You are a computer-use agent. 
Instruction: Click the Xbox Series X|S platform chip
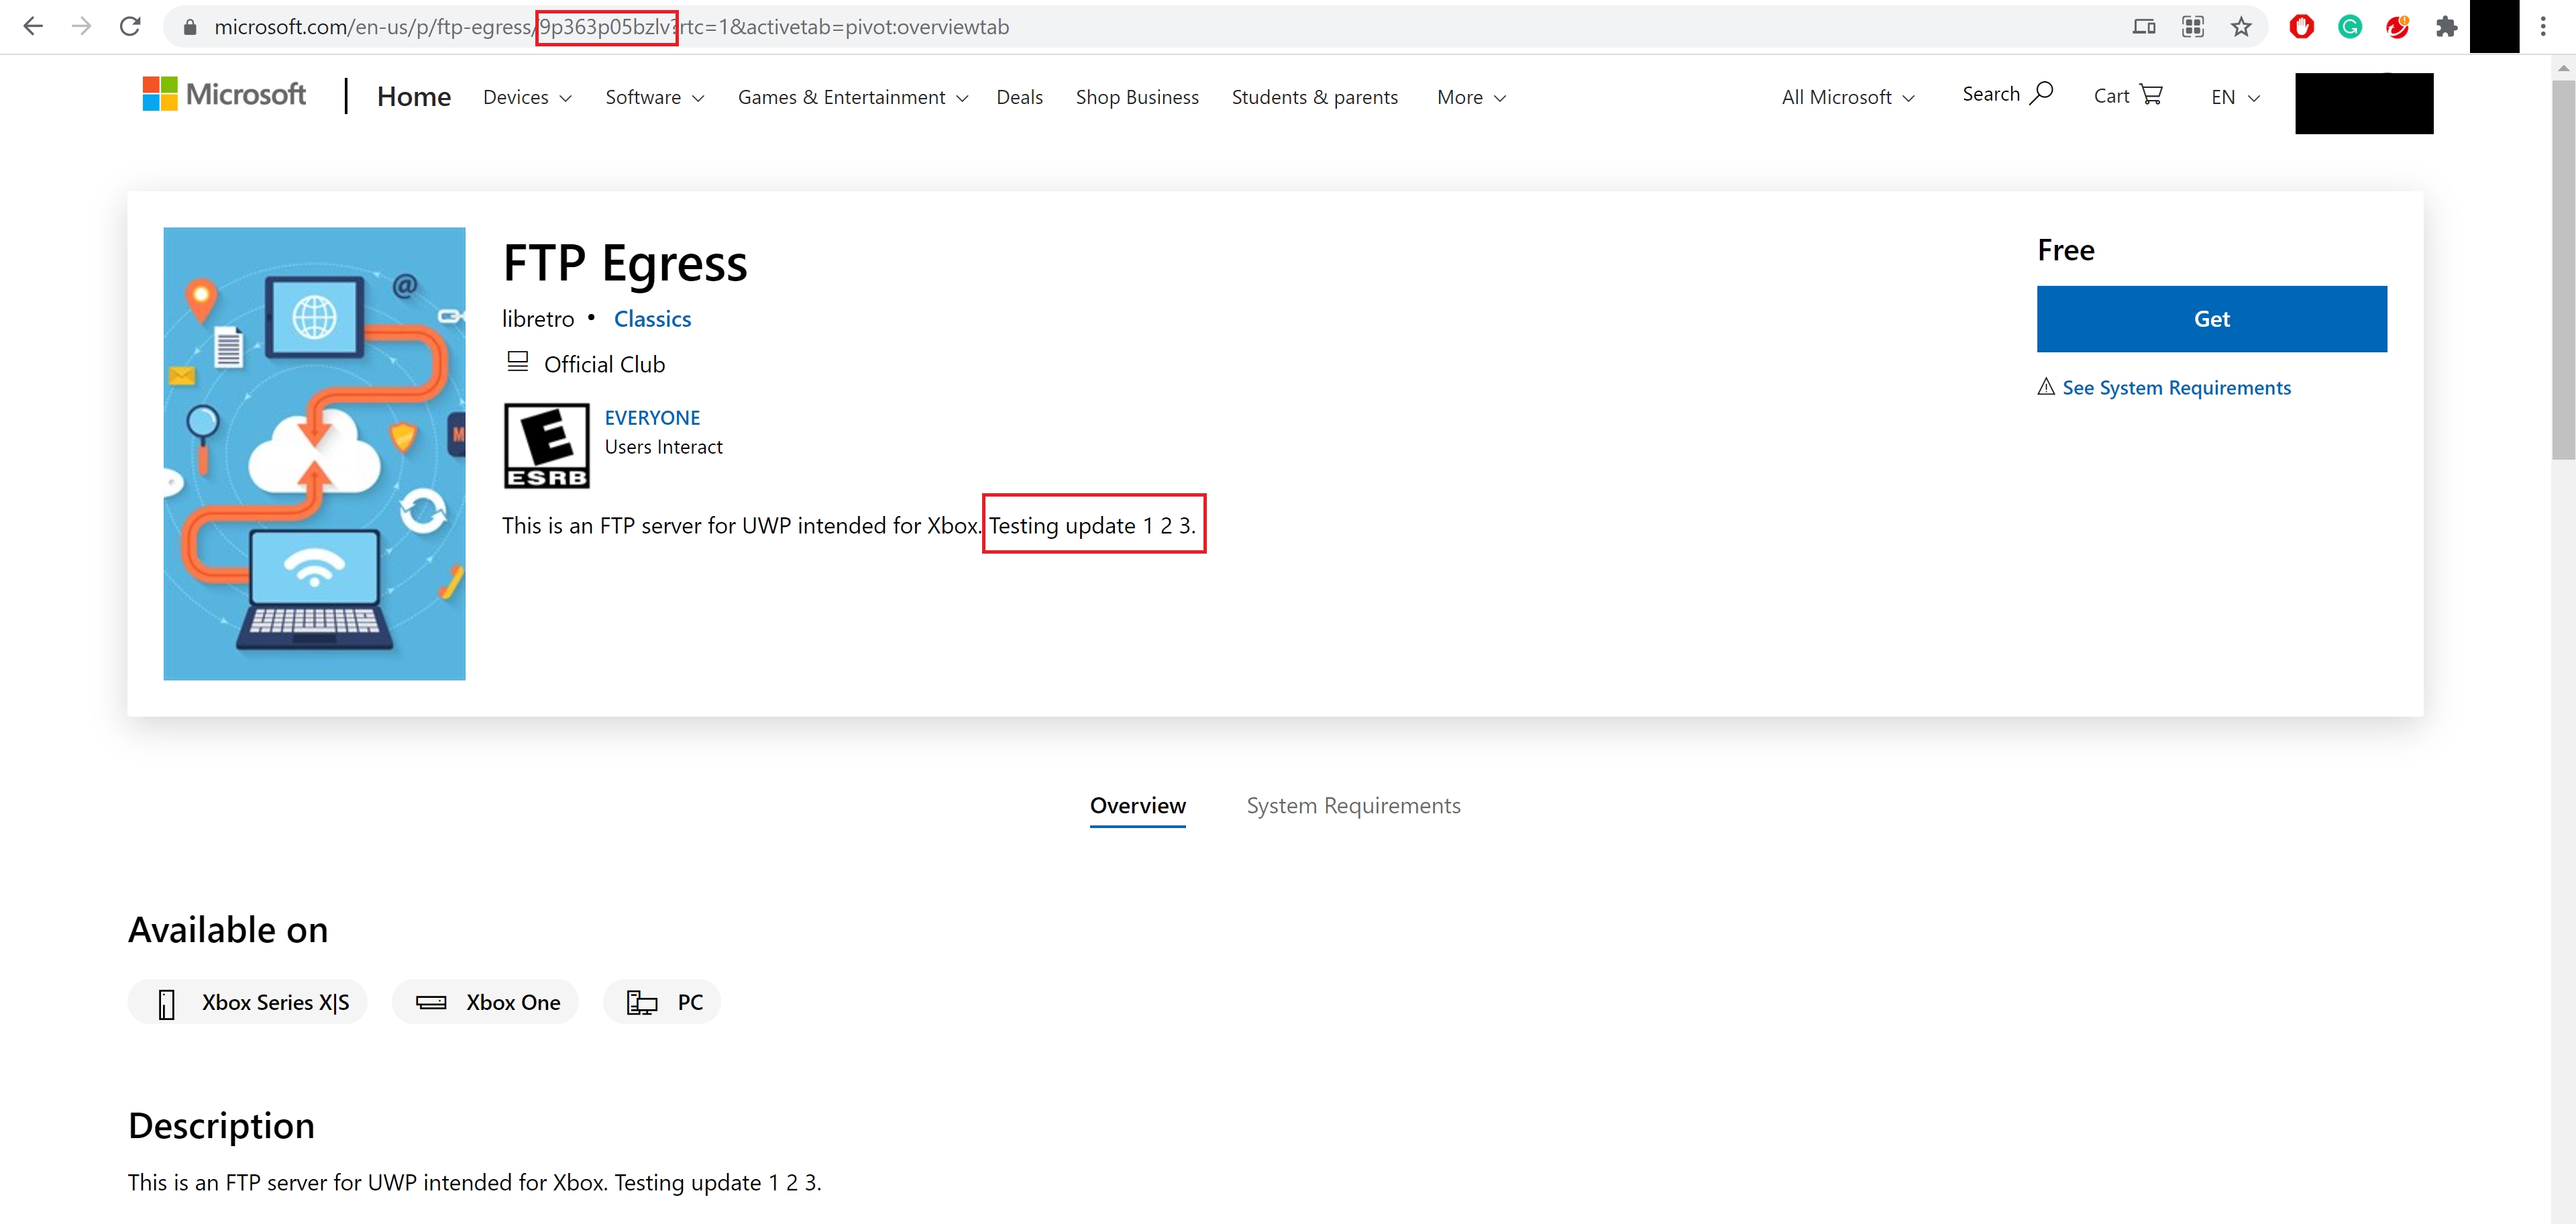[248, 1002]
